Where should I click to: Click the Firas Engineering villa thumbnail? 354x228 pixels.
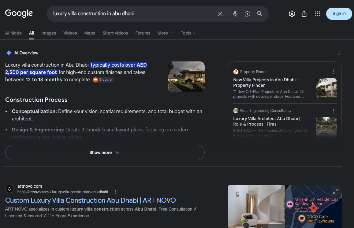[x=326, y=127]
